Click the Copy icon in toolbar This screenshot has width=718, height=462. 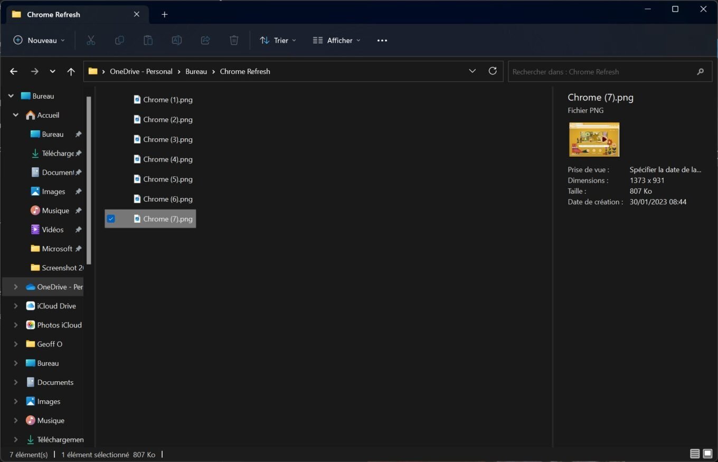click(x=119, y=40)
